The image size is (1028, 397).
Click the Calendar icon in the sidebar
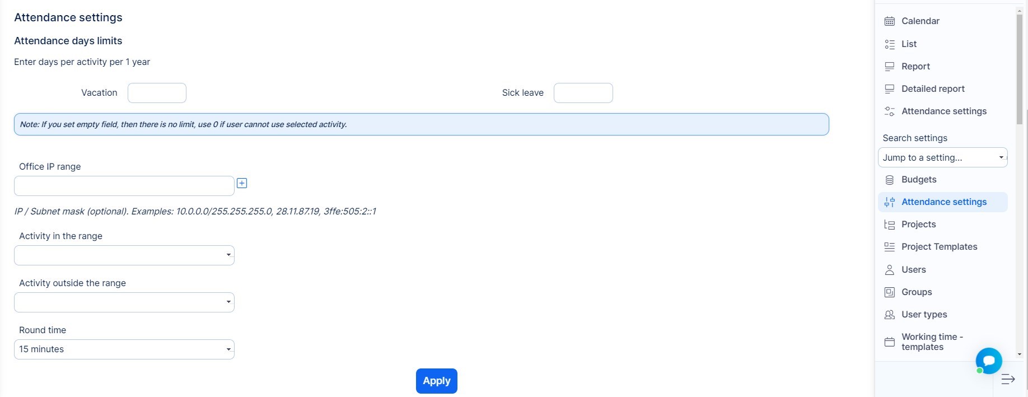889,21
